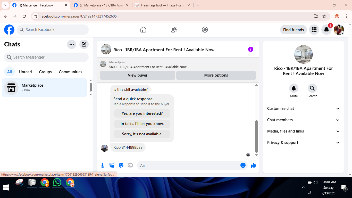352x198 pixels.
Task: Expand Privacy & support section
Action: click(x=304, y=143)
